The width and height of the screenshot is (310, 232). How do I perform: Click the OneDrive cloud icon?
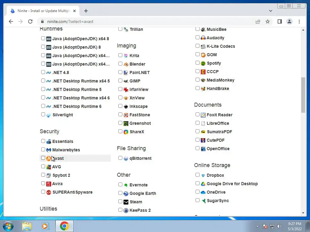203,192
